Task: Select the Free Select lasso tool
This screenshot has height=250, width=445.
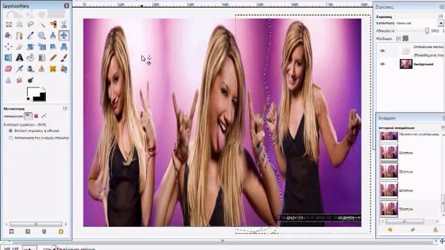Action: click(31, 25)
